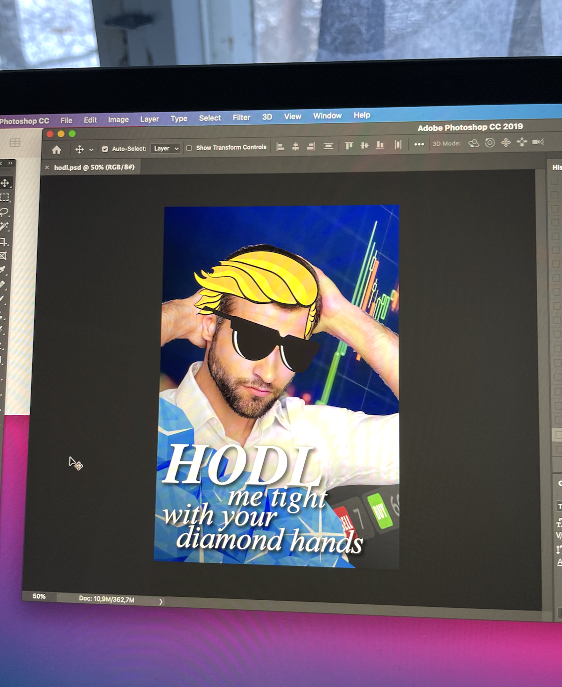Click the Home icon in options bar
This screenshot has width=562, height=687.
pos(56,150)
